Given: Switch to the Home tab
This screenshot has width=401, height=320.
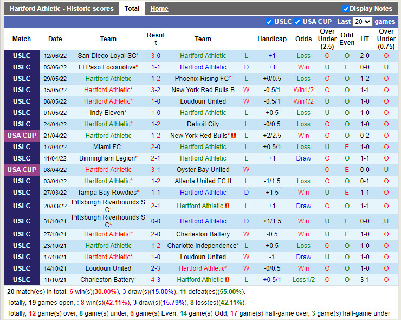Looking at the screenshot, I should [159, 9].
